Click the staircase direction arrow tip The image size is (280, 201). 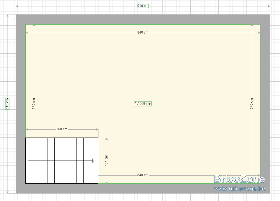coord(93,160)
